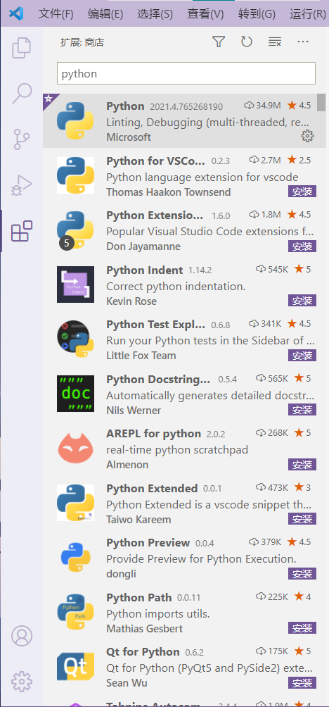
Task: Filter extensions with the funnel icon
Action: [x=219, y=42]
